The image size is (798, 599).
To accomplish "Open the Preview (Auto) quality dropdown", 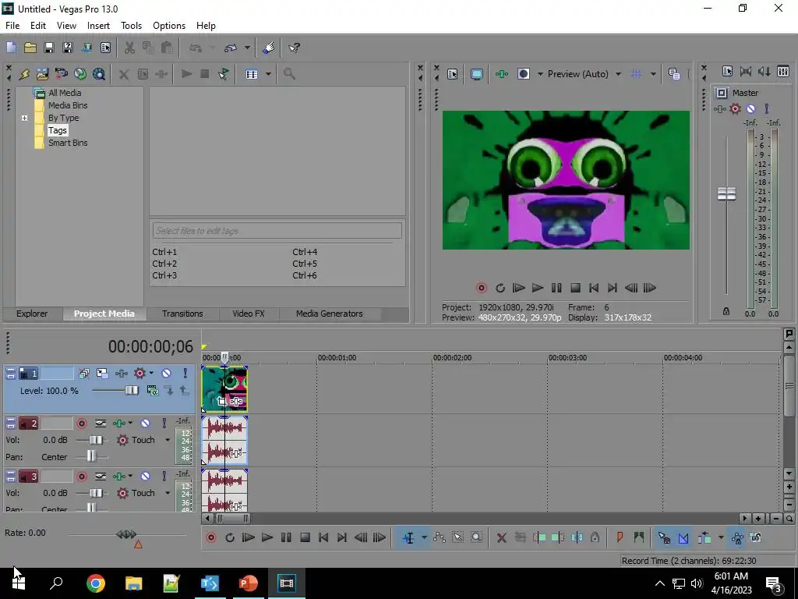I will [x=618, y=74].
